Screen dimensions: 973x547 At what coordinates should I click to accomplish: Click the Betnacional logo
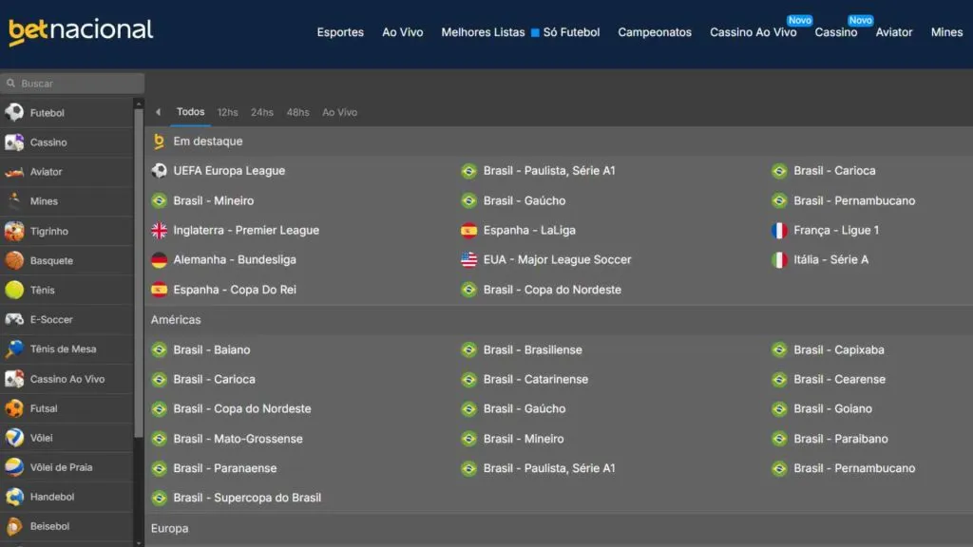[x=80, y=29]
